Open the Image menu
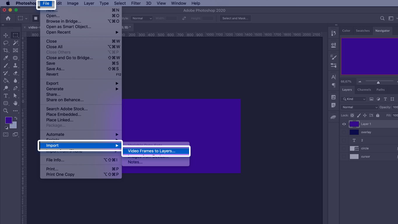398x224 pixels. (x=73, y=3)
